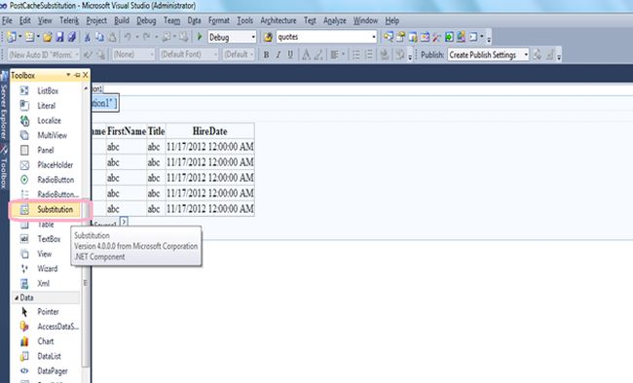Select the MultiView control in Toolbox
This screenshot has height=383, width=633.
point(46,135)
